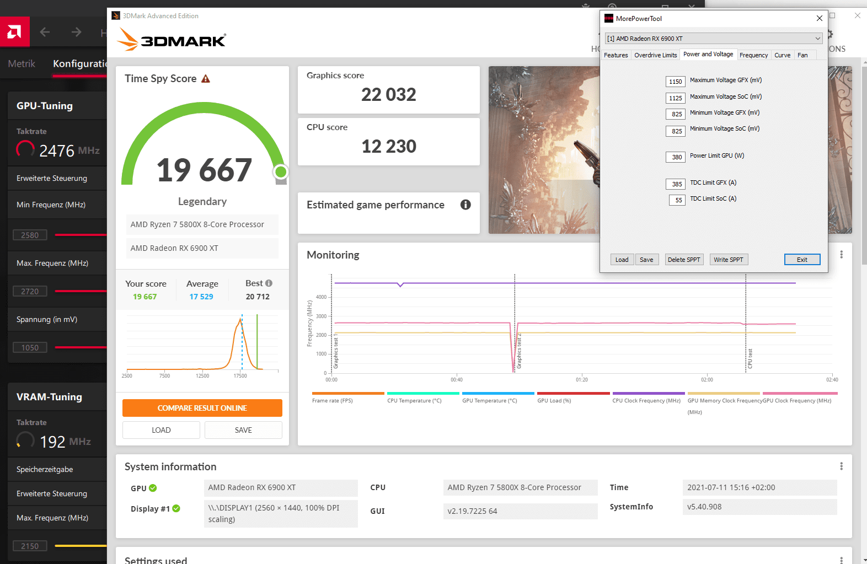The height and width of the screenshot is (564, 867).
Task: Edit the Minimum Voltage GFX field
Action: [675, 114]
